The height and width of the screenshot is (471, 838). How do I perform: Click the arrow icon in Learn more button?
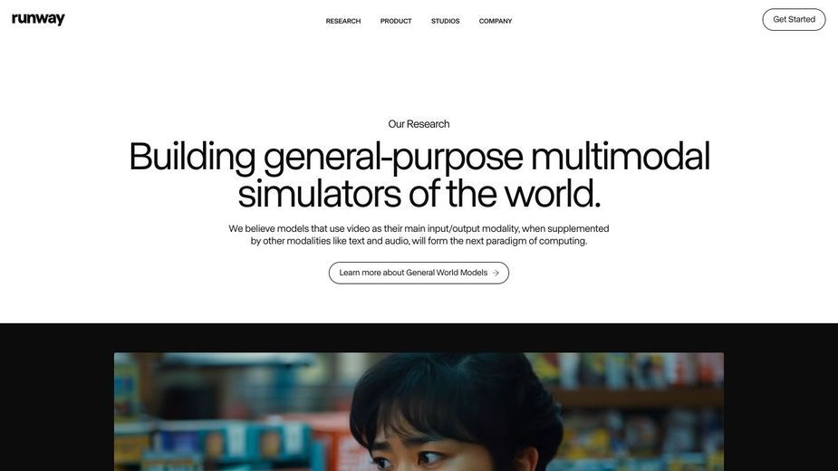tap(496, 273)
